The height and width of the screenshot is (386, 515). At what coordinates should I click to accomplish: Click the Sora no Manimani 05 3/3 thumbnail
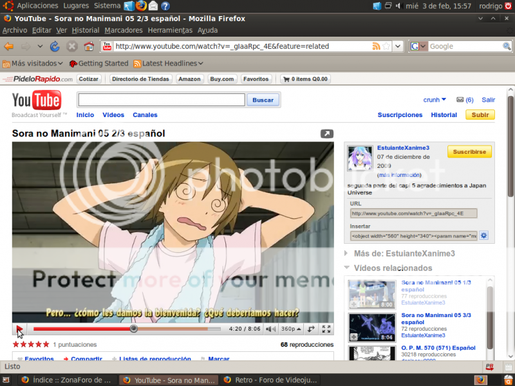pyautogui.click(x=372, y=327)
